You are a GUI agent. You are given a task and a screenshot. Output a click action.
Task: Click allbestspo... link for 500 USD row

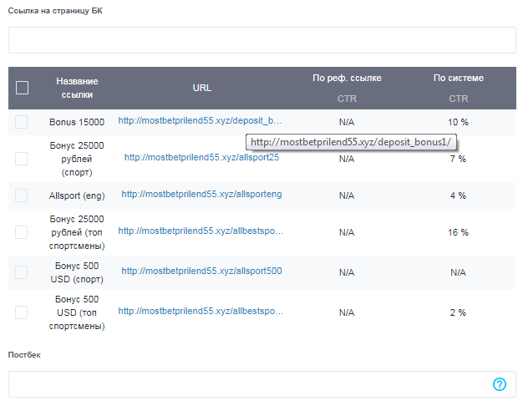(x=201, y=311)
